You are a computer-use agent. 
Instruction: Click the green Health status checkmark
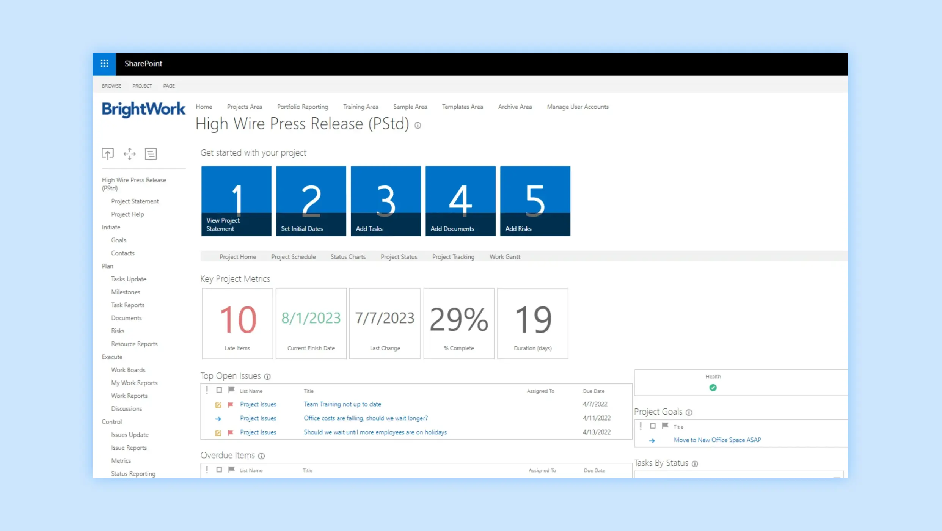point(713,388)
